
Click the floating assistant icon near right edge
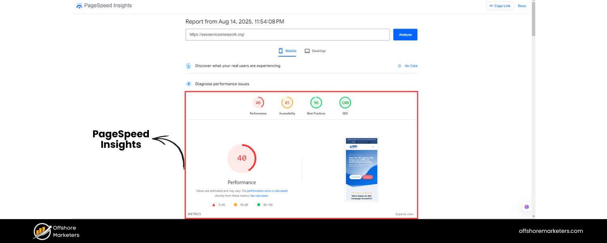[526, 207]
